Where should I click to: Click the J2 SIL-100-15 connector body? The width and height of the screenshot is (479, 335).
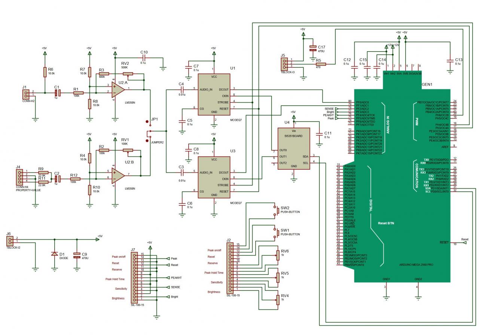[x=230, y=267]
